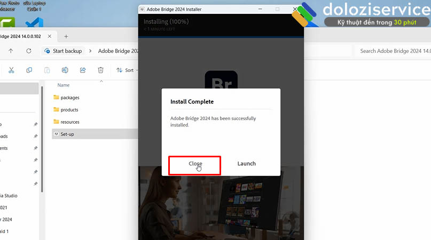431x240 pixels.
Task: Select the Set-up file in the list
Action: click(67, 134)
